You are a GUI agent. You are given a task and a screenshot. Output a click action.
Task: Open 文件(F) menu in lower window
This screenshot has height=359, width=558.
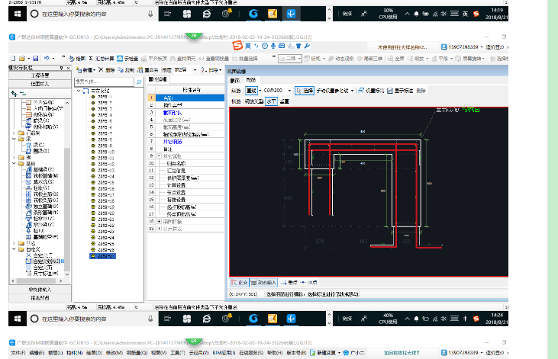click(18, 353)
